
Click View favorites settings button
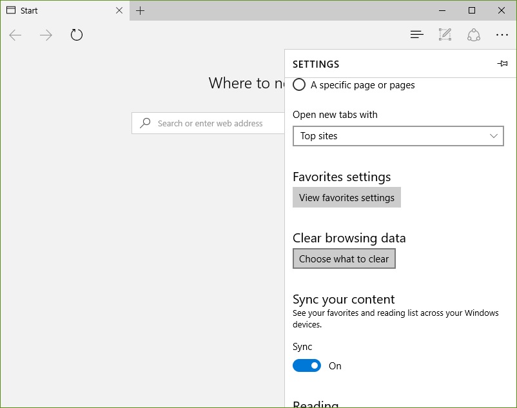tap(347, 197)
